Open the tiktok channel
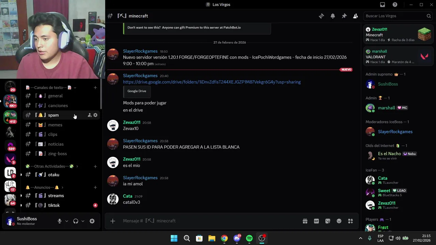Screen dimensions: 436x245 (x=62, y=206)
